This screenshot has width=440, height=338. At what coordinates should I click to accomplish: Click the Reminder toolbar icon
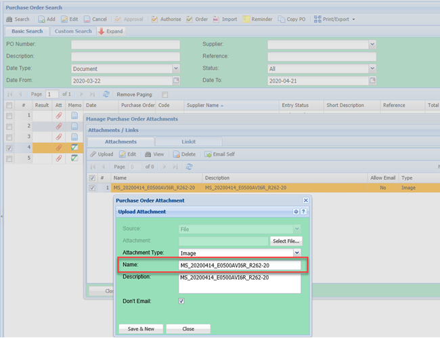pos(246,19)
